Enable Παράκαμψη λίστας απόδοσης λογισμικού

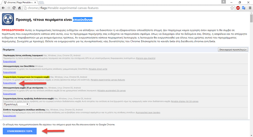[10, 61]
